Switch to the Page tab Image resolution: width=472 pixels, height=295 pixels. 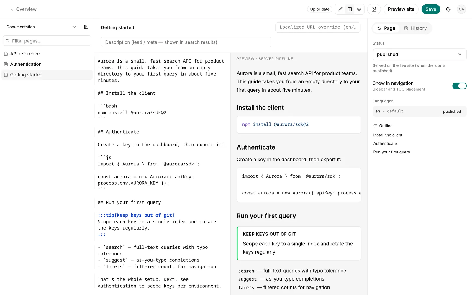pyautogui.click(x=386, y=28)
